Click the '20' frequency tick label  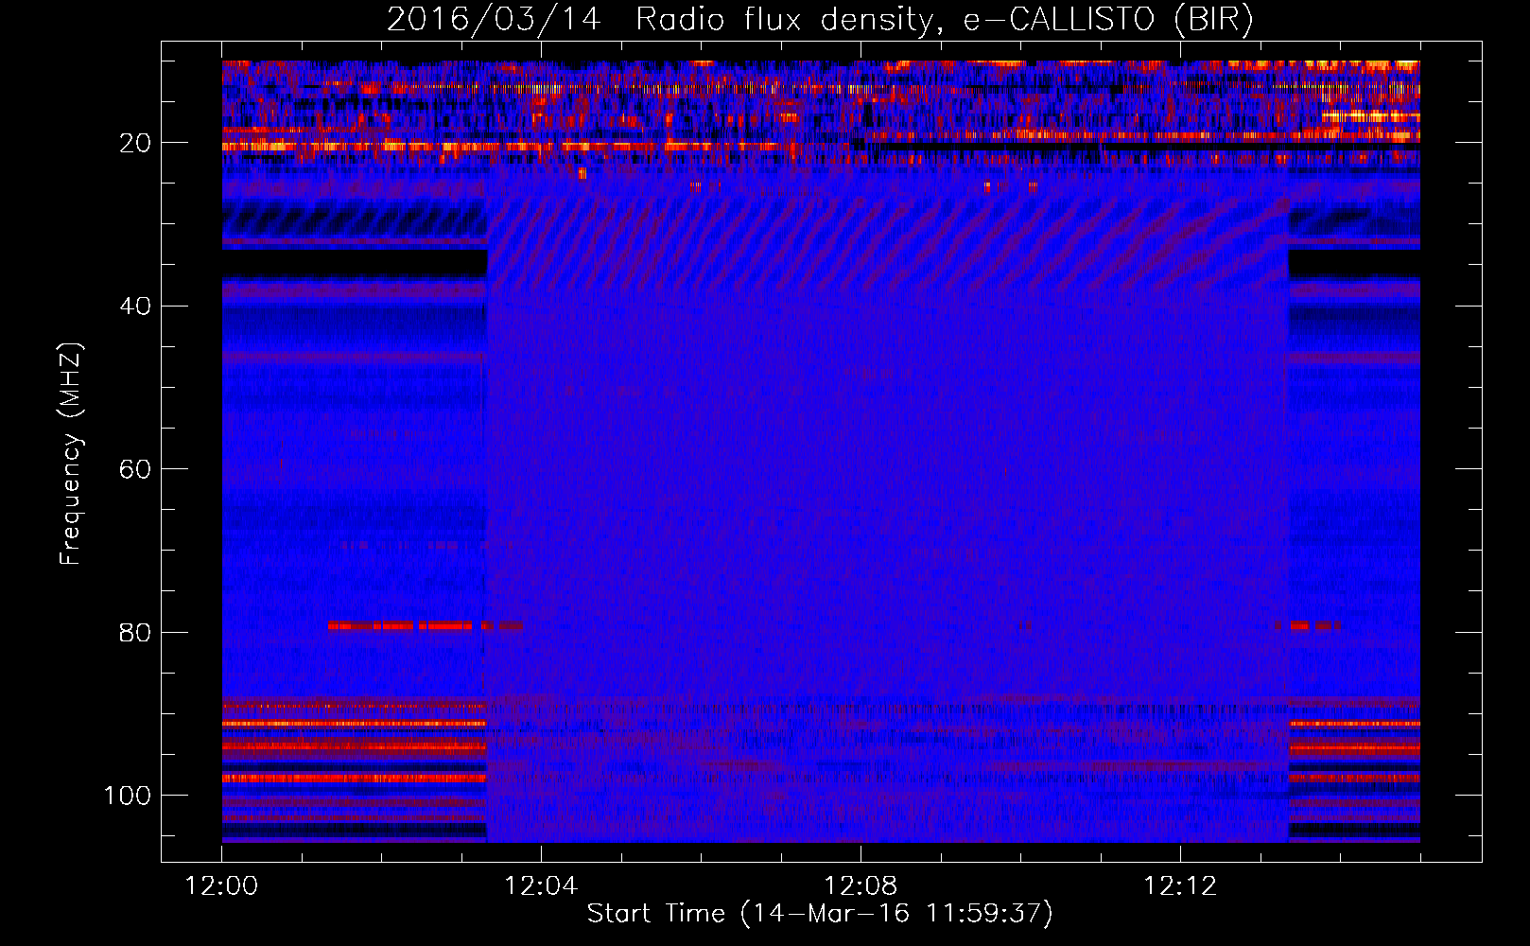(135, 144)
